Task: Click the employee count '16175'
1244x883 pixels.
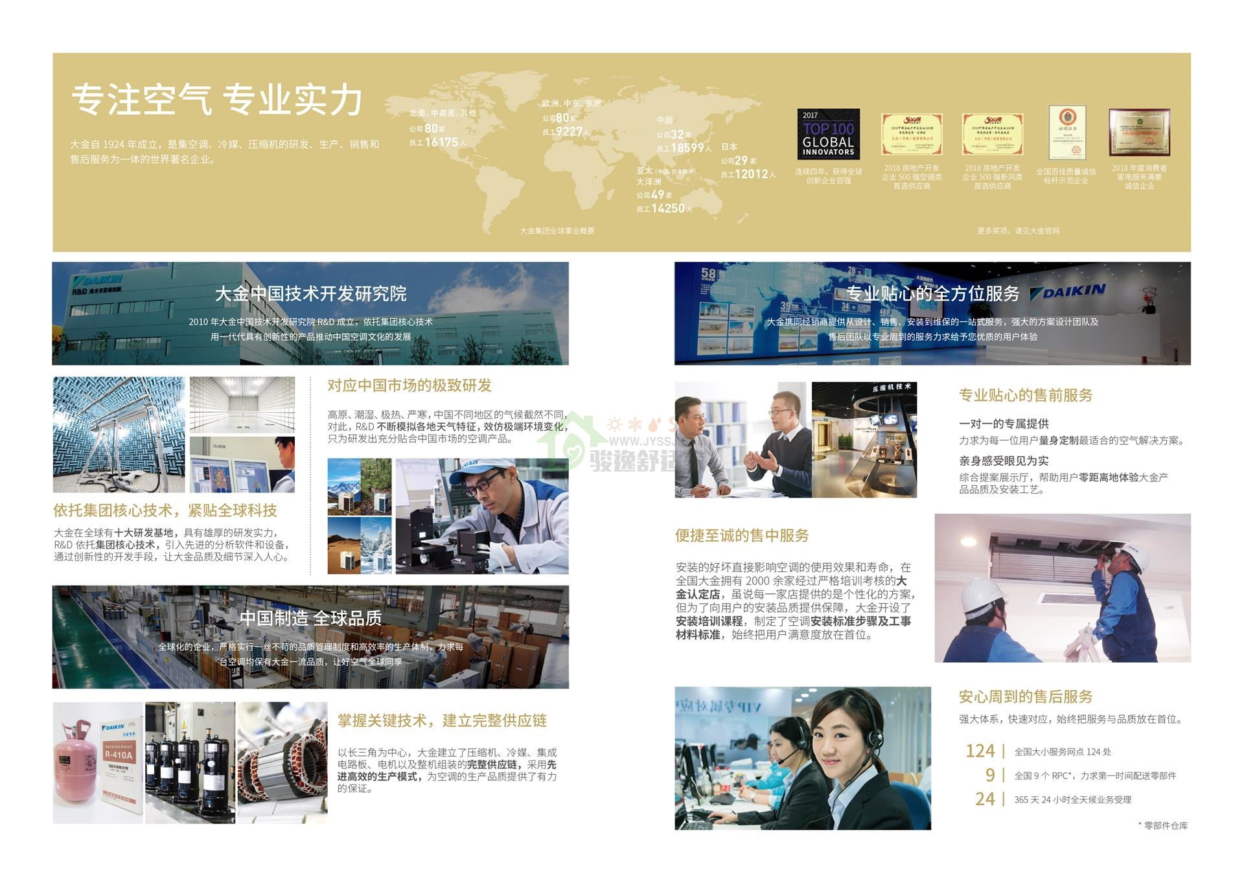Action: [x=442, y=143]
